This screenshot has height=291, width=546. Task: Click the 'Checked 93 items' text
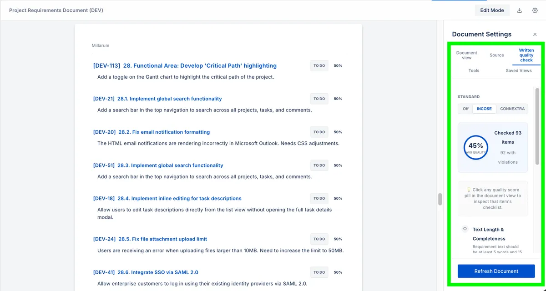point(508,137)
